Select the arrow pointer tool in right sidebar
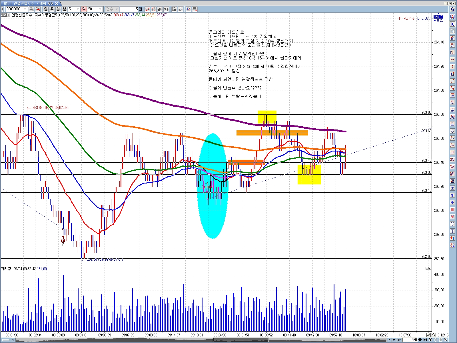Viewport: 457px width, 343px height. (x=452, y=24)
